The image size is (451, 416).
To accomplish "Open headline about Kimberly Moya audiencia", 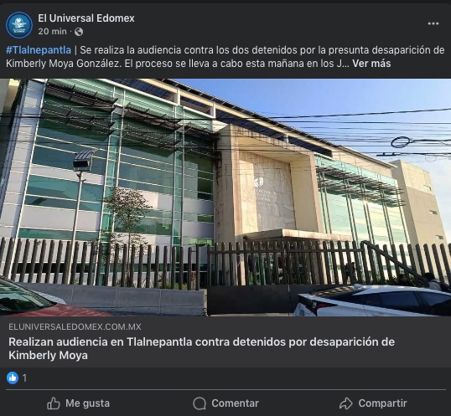I will (202, 348).
